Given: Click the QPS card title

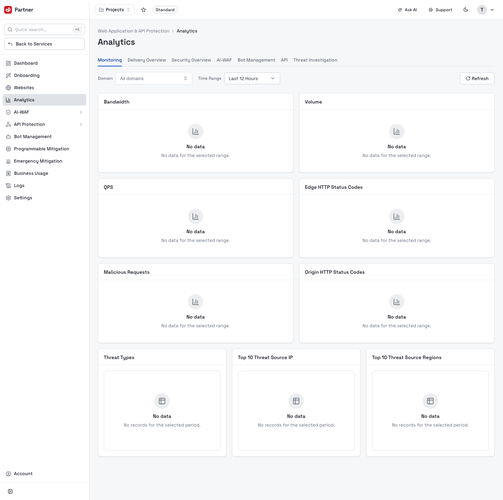Looking at the screenshot, I should click(108, 187).
